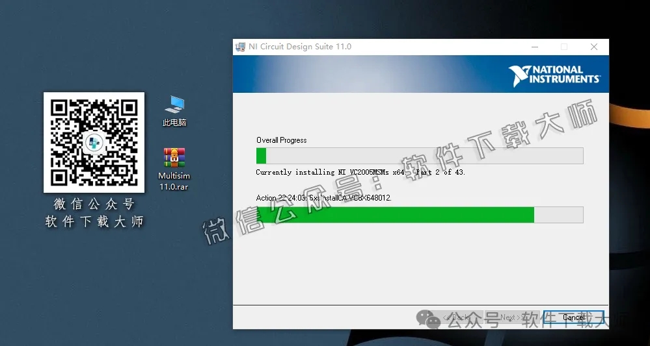Click the Overall Progress bar
This screenshot has width=650, height=346.
point(420,156)
